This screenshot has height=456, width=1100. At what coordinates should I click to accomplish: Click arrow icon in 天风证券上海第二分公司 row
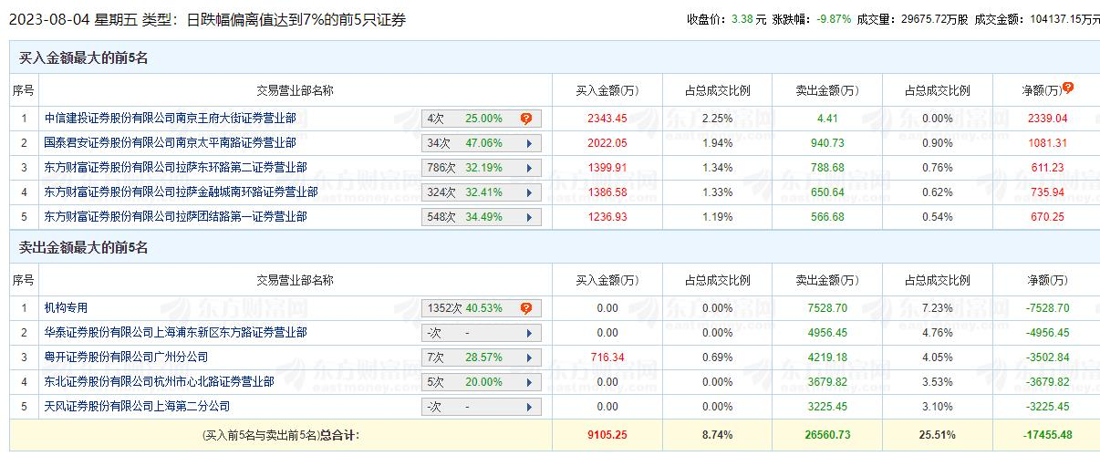[529, 407]
